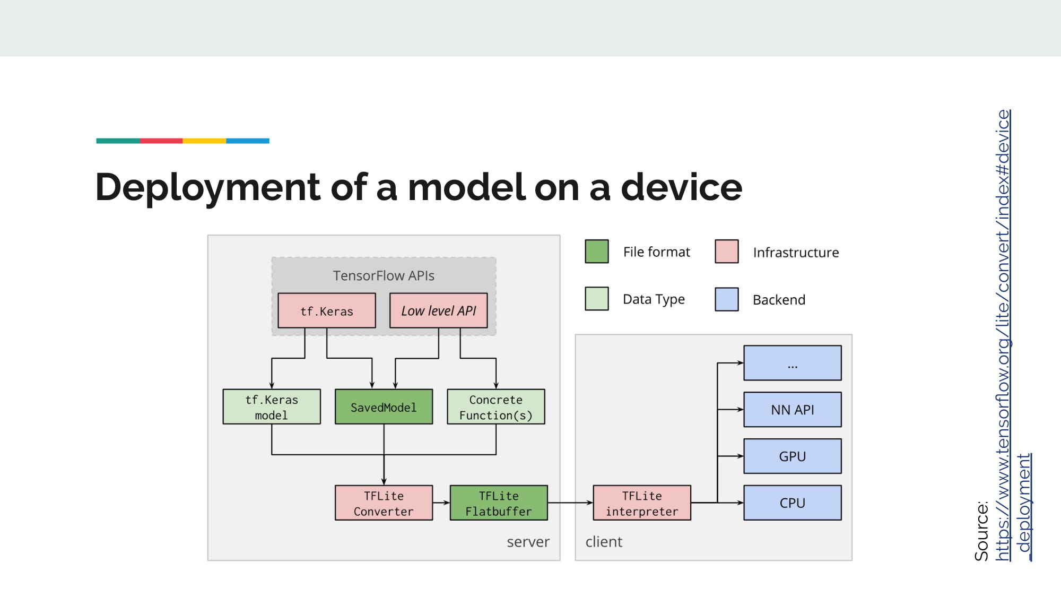Select the tf.Keras API box
The image size is (1061, 597).
pos(326,311)
